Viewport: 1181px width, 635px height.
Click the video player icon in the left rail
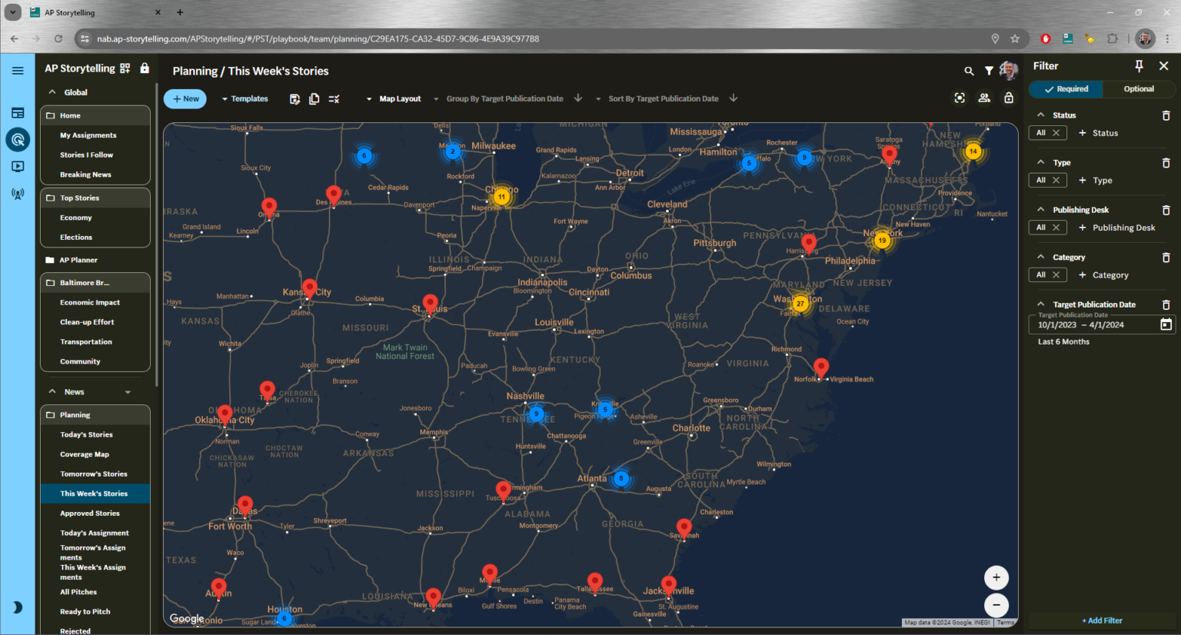[x=17, y=166]
